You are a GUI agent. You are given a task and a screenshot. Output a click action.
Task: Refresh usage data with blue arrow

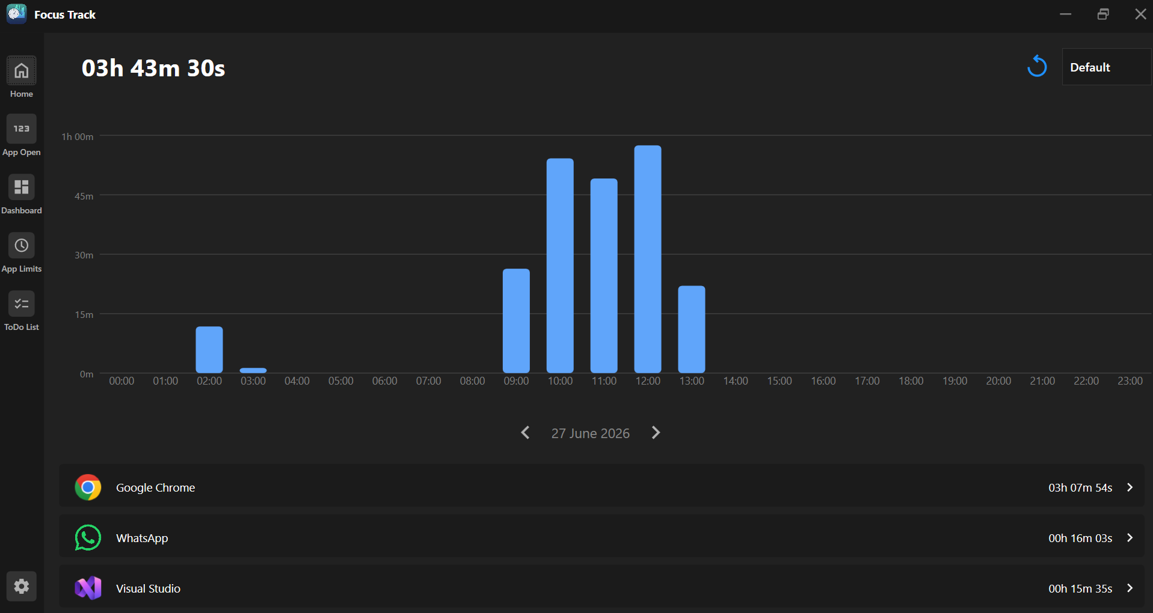[1037, 67]
